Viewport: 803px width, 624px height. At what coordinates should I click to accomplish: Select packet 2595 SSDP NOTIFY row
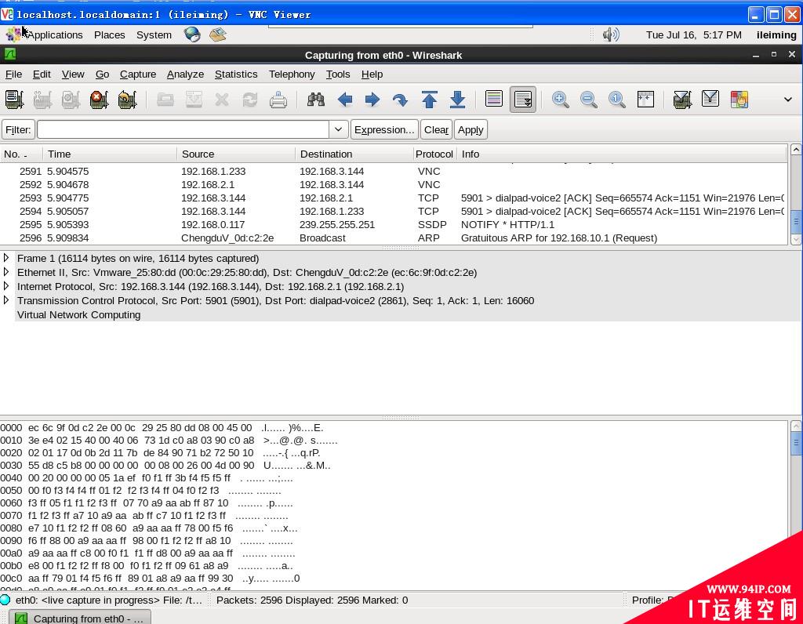[394, 225]
